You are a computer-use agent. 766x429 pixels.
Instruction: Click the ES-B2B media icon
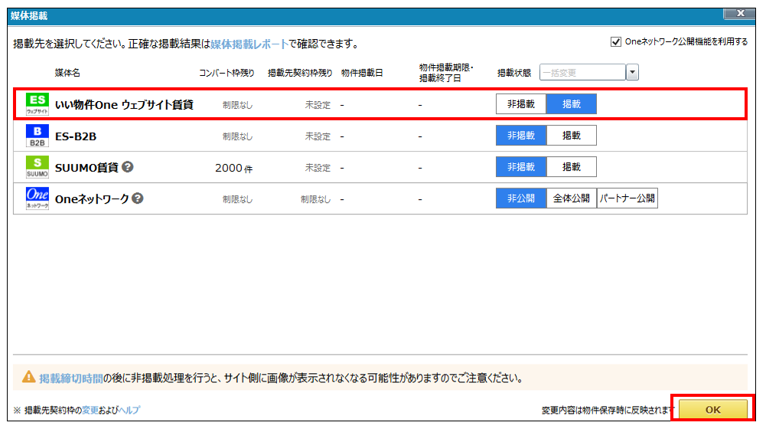(37, 136)
